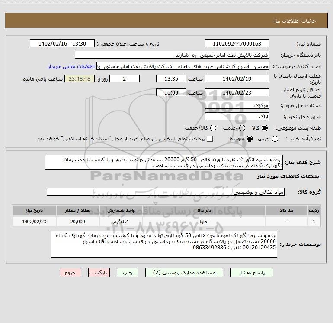
Task: Click the delivery province field مرکزی
Action: coord(237,105)
